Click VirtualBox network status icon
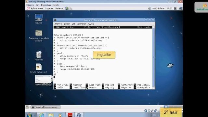 click(x=155, y=110)
